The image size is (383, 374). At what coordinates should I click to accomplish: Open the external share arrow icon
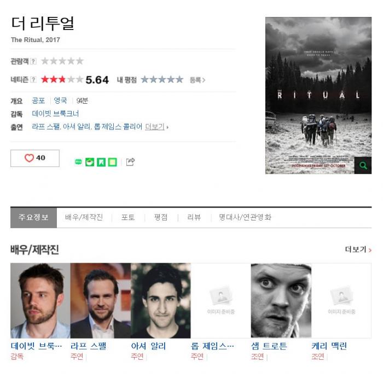pos(130,162)
